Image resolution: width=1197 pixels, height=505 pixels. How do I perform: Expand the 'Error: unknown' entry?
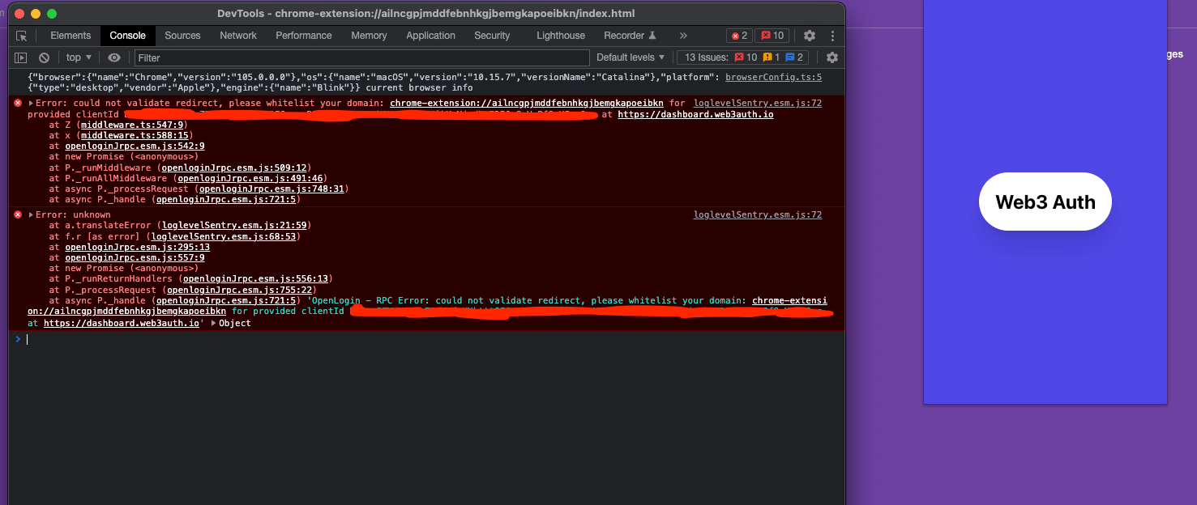click(x=32, y=215)
